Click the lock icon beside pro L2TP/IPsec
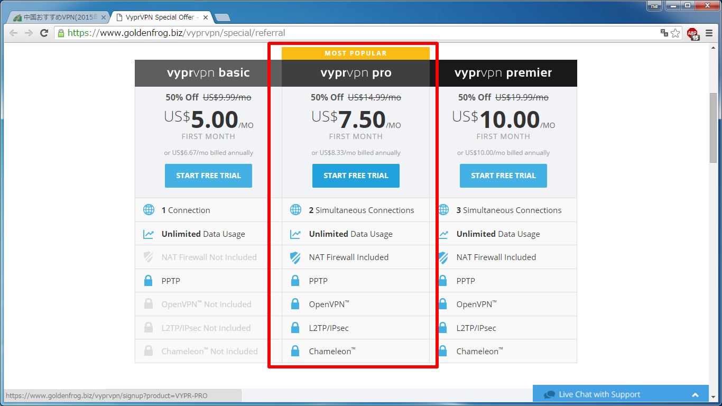The width and height of the screenshot is (722, 406). click(296, 328)
